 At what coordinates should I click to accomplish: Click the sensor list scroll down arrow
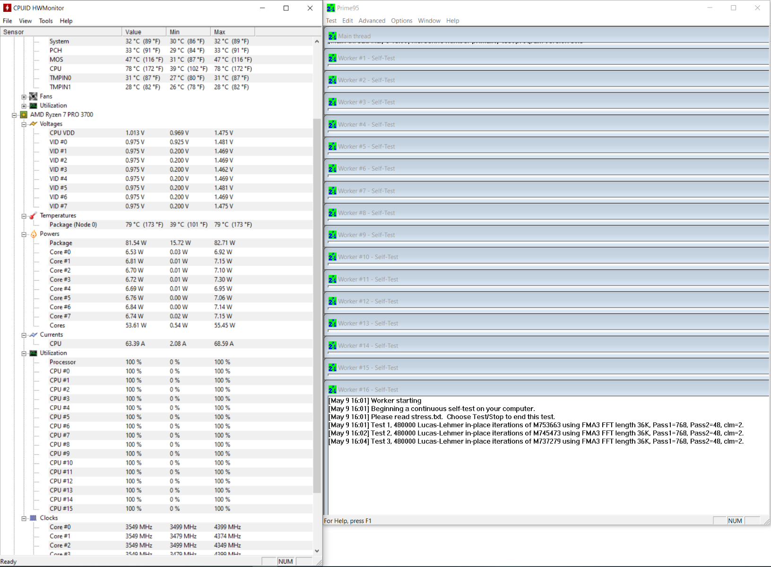[x=317, y=551]
